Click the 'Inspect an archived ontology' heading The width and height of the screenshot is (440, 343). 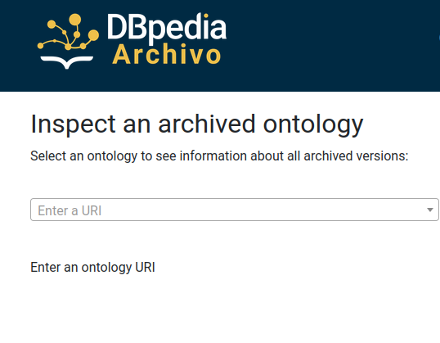pos(197,124)
